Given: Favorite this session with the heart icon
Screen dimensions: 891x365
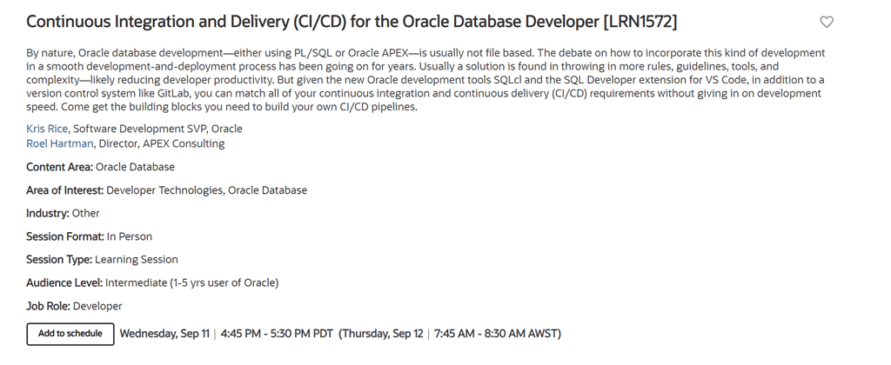Looking at the screenshot, I should click(827, 22).
